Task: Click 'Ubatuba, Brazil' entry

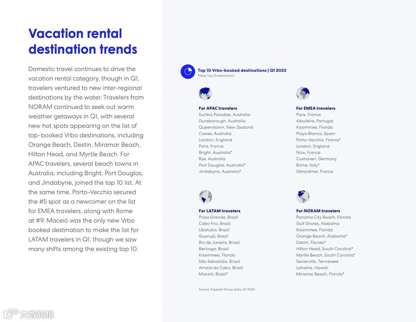Action: point(214,230)
